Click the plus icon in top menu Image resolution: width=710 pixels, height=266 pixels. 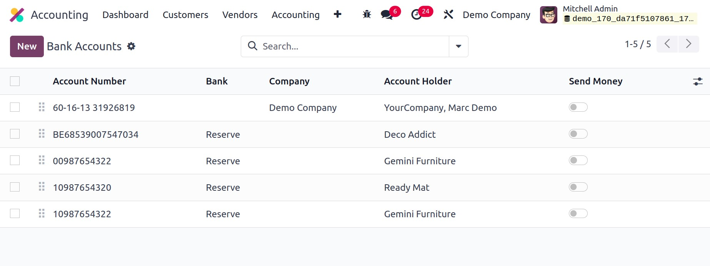(337, 15)
